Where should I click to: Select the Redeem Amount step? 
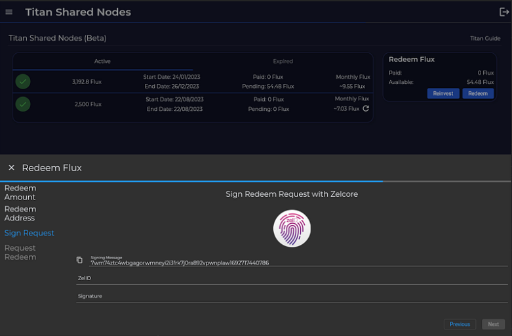coord(20,192)
